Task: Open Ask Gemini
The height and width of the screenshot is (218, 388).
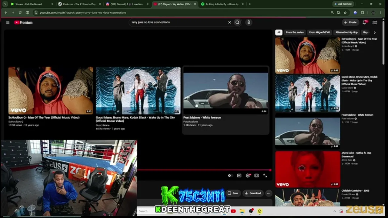Action: point(343,4)
